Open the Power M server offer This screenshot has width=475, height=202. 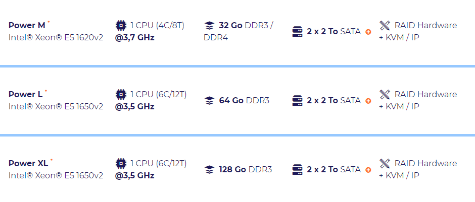click(27, 26)
